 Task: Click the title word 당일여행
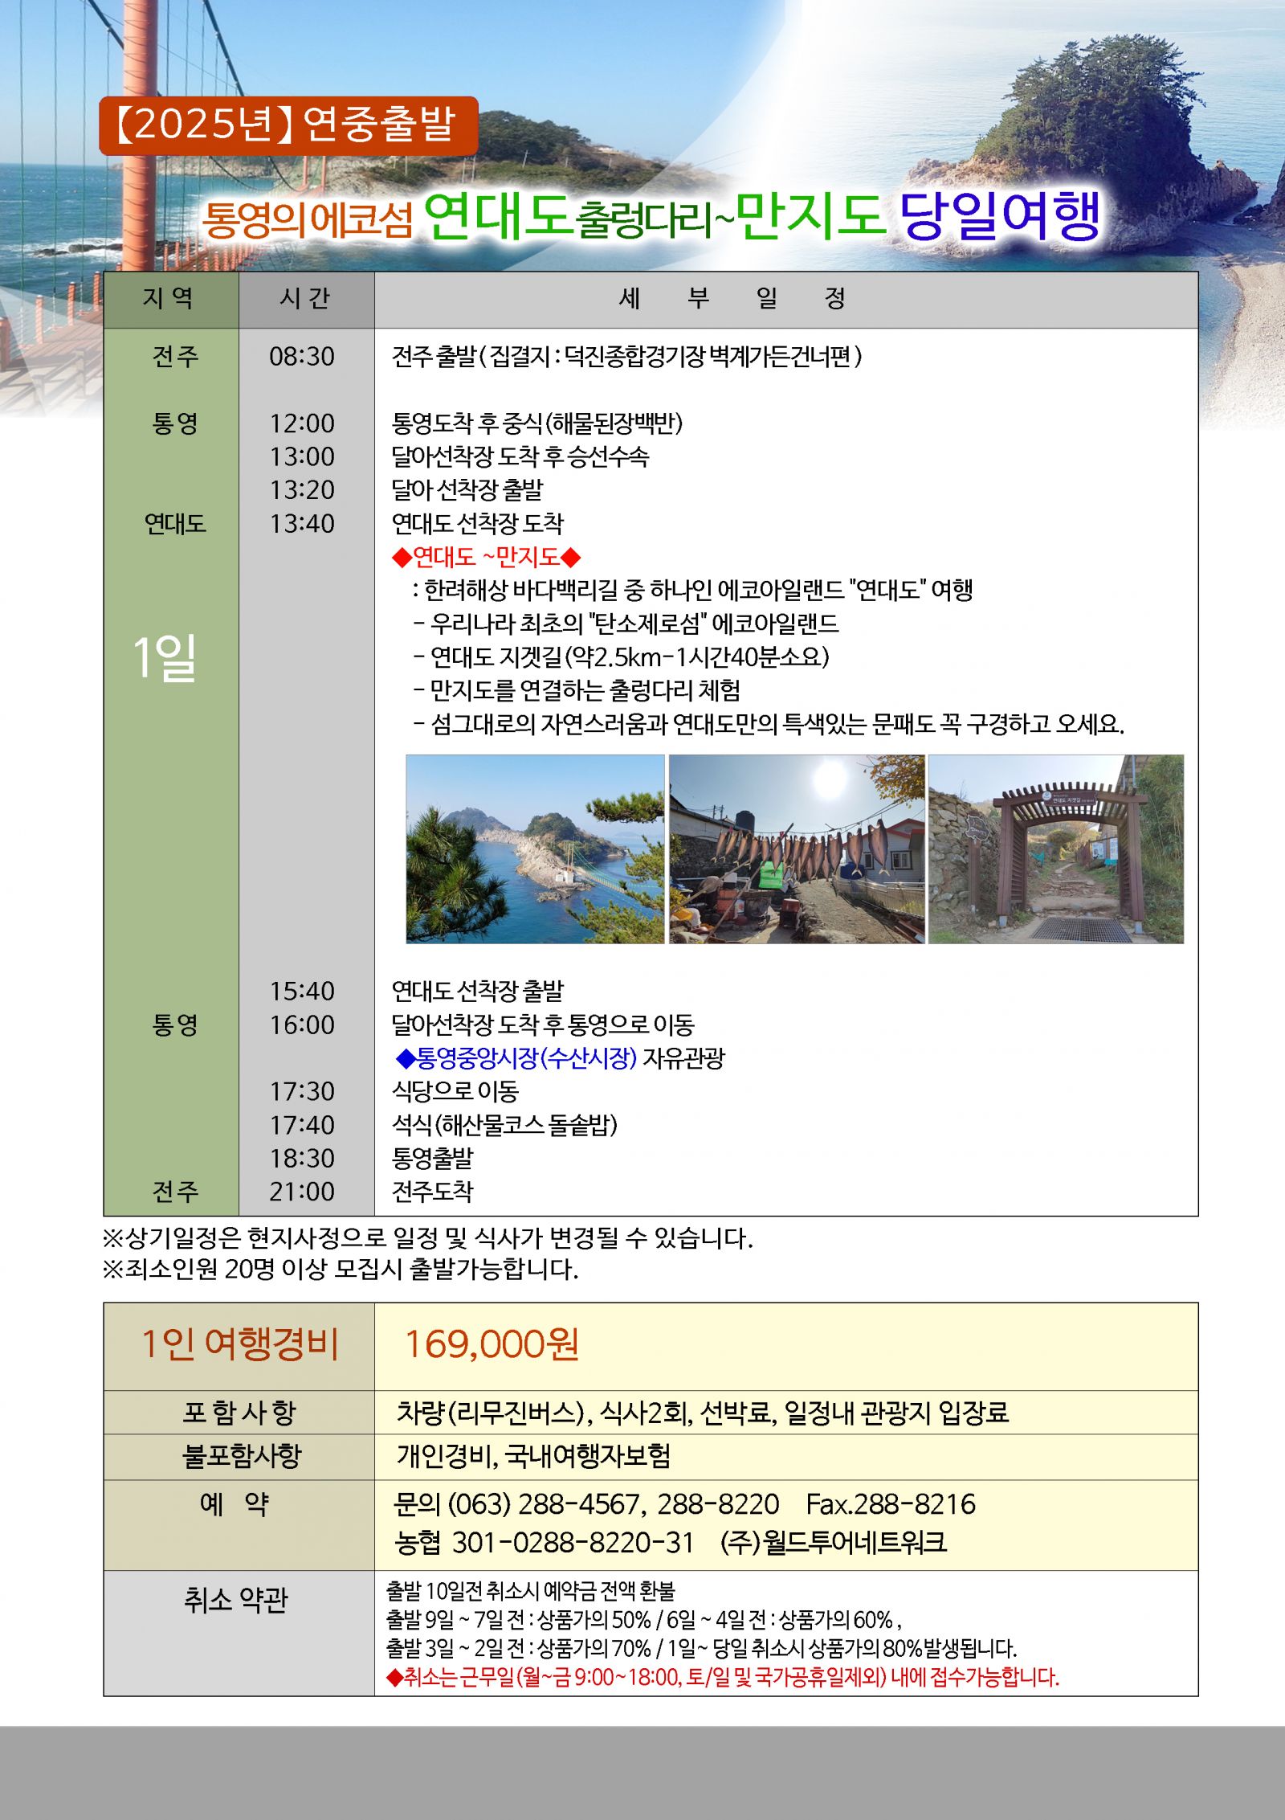[1000, 215]
